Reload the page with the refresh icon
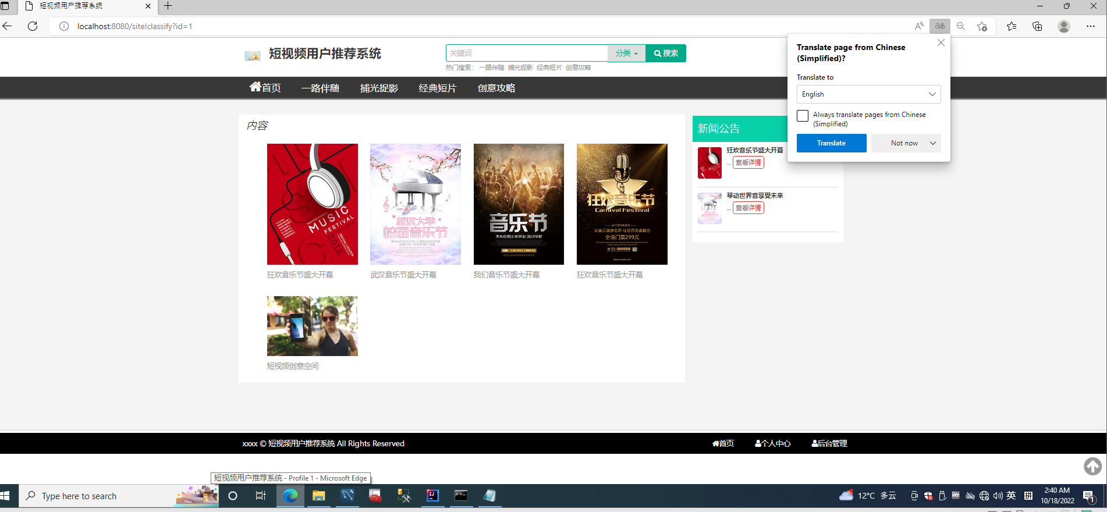 pos(33,26)
